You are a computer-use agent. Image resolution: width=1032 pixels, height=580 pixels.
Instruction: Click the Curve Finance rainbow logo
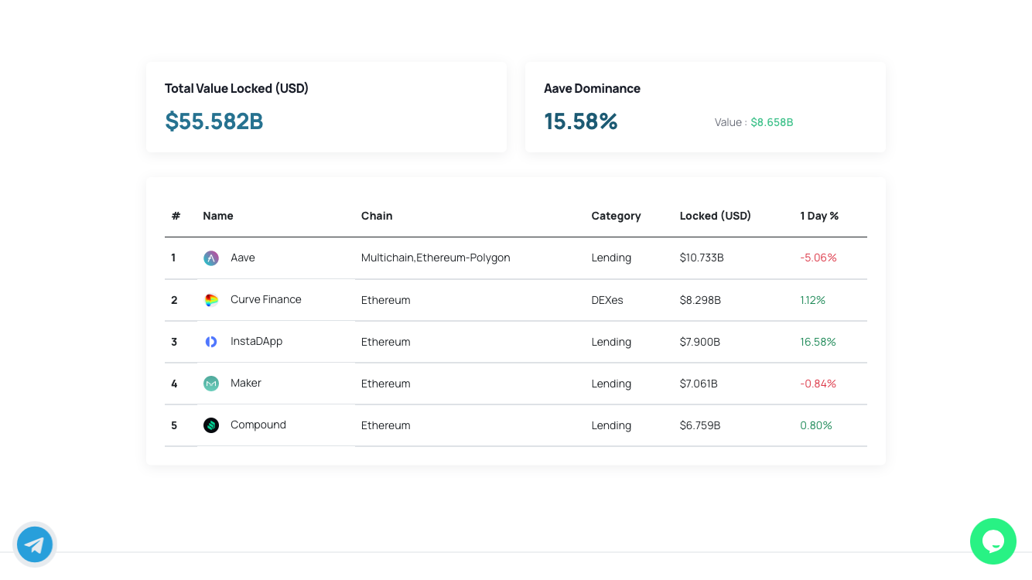[x=211, y=300]
